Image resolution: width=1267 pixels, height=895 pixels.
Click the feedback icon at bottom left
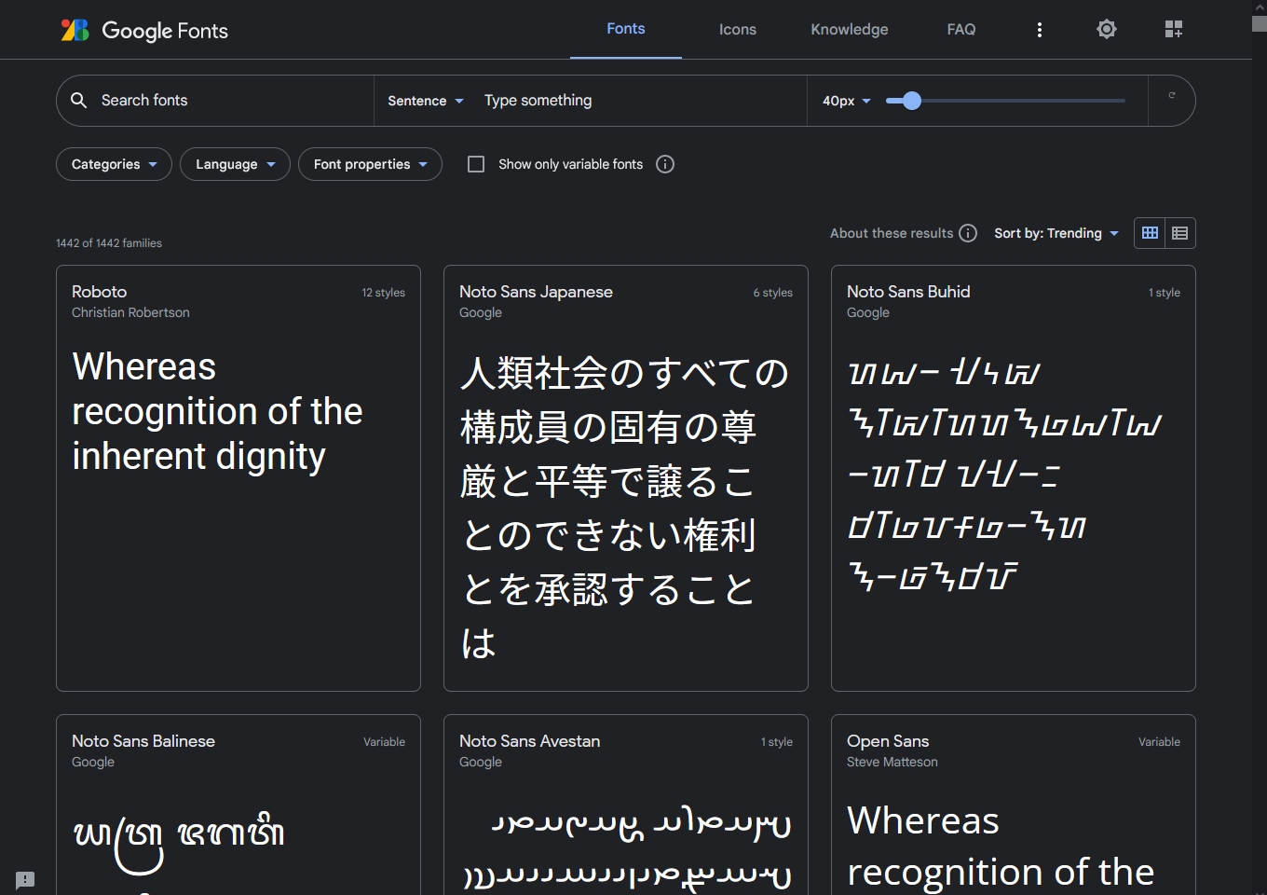click(25, 880)
